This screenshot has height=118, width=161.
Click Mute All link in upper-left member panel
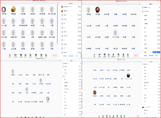tap(65, 56)
